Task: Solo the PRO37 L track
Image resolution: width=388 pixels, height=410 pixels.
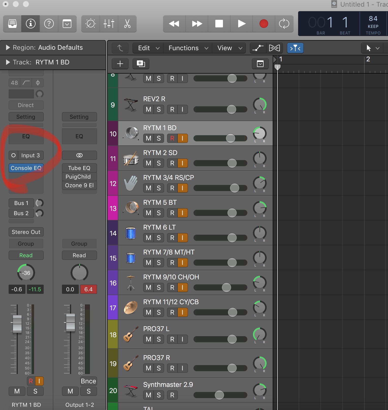Action: [159, 339]
